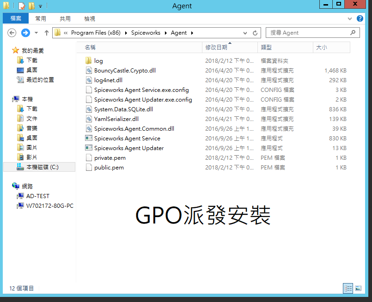Refresh the Agent folder view

point(255,33)
